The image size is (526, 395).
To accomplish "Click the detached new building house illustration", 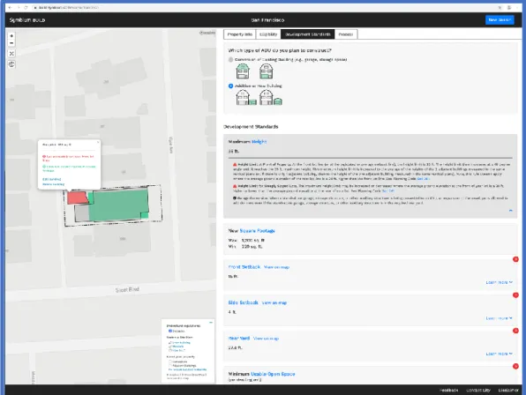I will click(x=271, y=98).
